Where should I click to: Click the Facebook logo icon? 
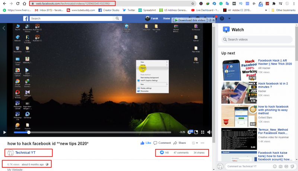click(x=26, y=18)
